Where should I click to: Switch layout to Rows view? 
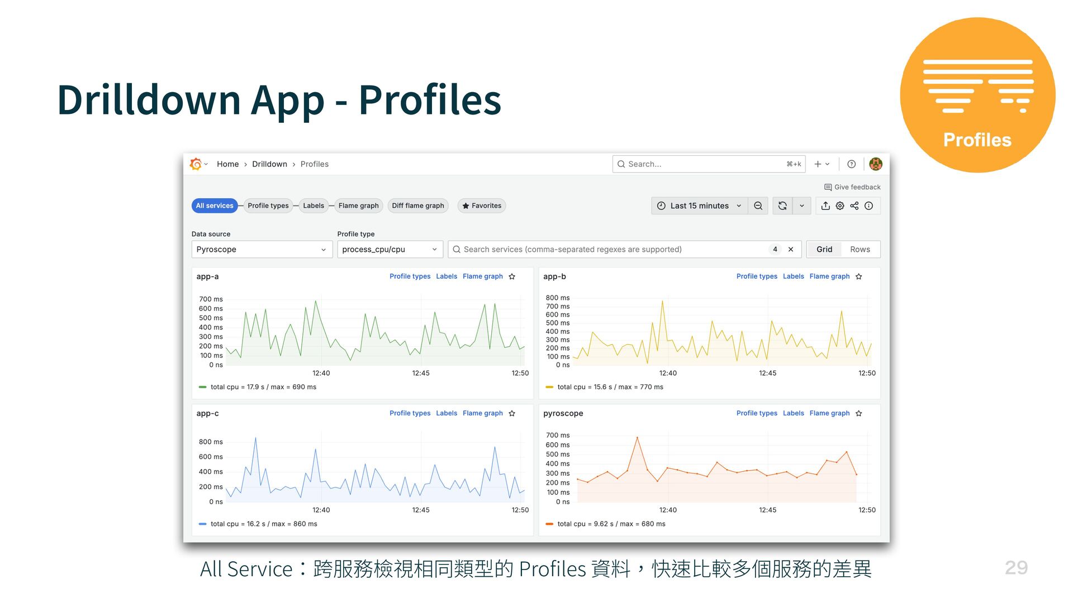coord(860,250)
